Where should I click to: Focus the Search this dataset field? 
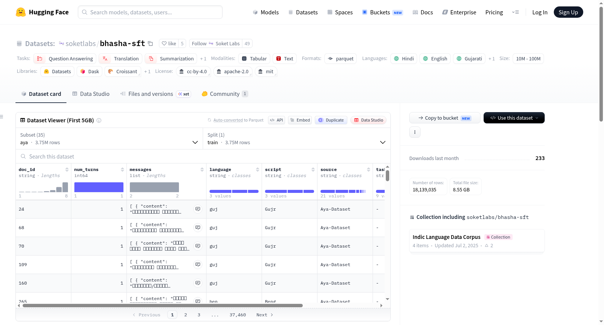point(203,156)
